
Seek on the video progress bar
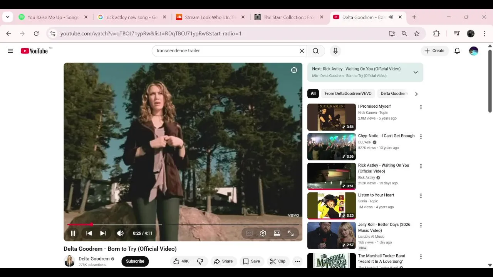tap(183, 224)
